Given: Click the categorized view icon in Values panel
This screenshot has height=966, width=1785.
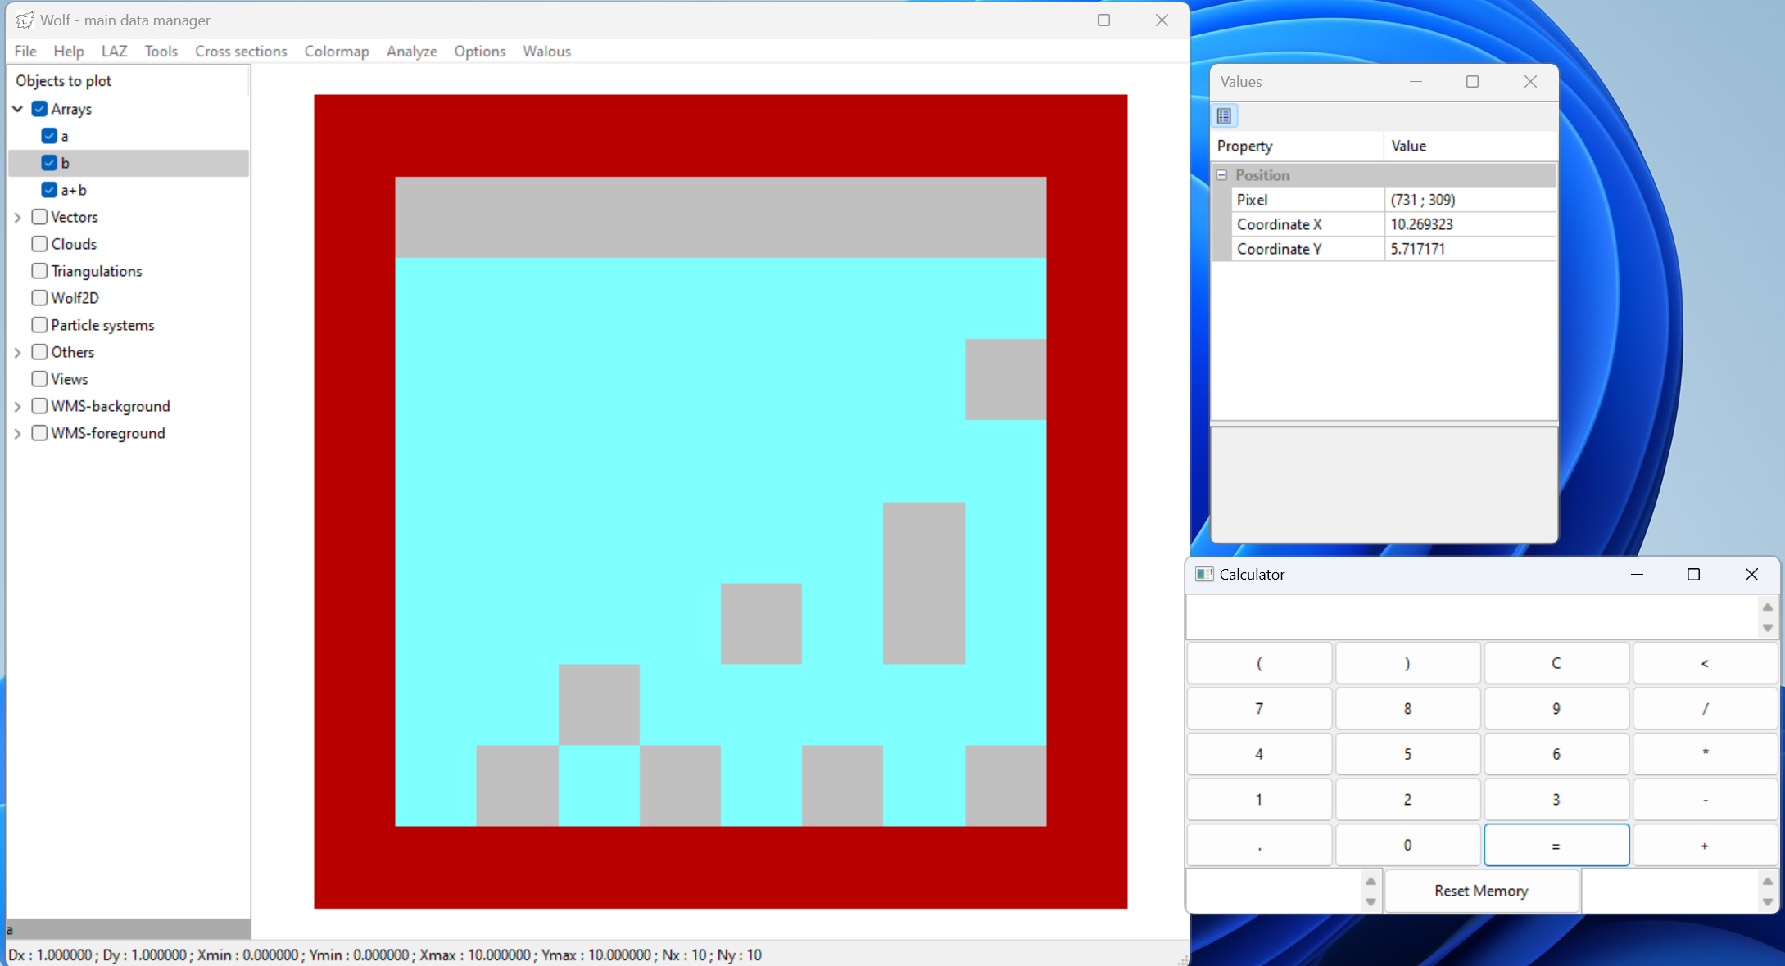Looking at the screenshot, I should (1224, 116).
